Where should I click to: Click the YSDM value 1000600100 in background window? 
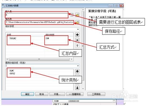click(x=74, y=101)
